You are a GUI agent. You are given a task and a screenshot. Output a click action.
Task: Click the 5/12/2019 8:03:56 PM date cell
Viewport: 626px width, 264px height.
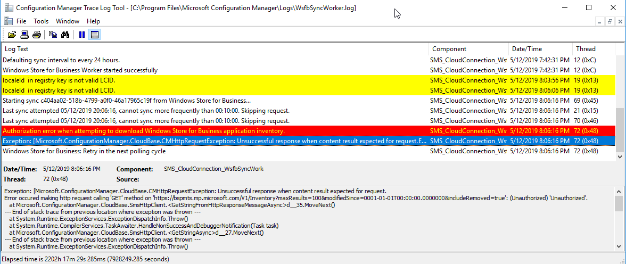click(x=540, y=80)
